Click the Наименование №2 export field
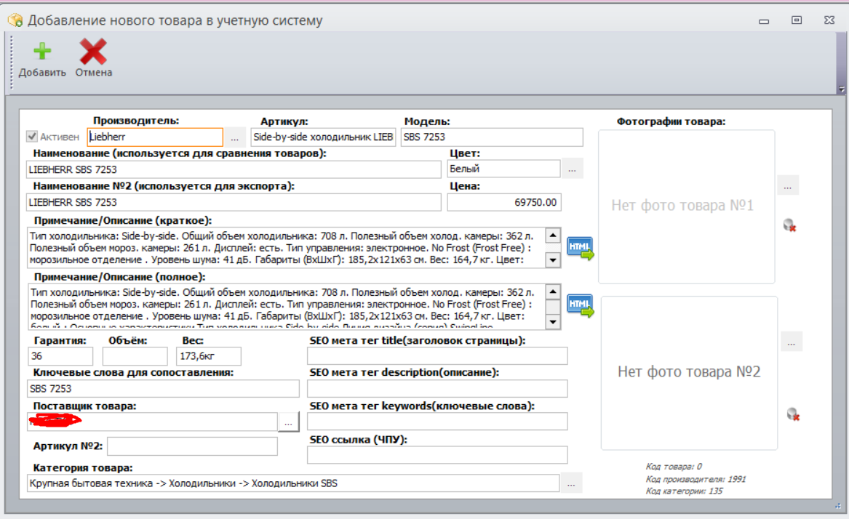849x519 pixels. point(234,202)
